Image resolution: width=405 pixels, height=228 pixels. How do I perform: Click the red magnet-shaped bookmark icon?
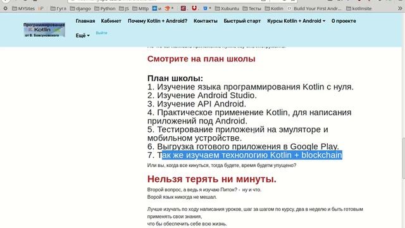[194, 8]
